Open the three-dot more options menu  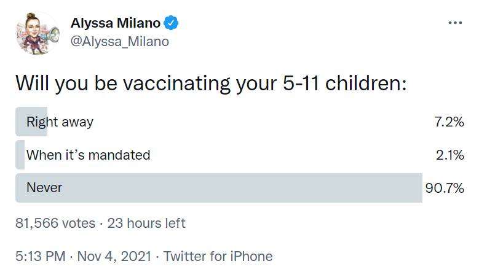tap(455, 23)
